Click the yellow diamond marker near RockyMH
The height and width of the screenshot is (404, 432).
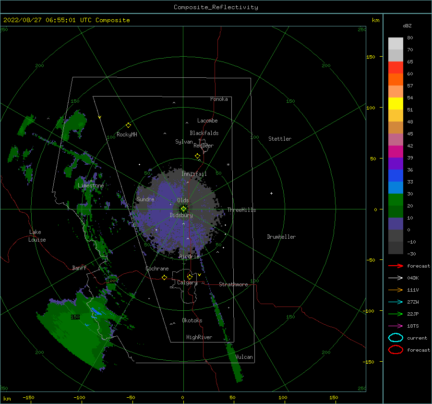pos(128,125)
